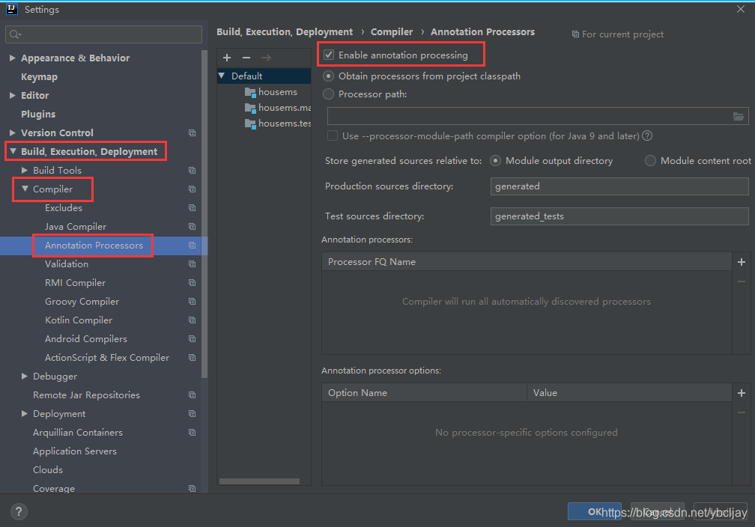Add annotation processor option with plus

(x=742, y=393)
